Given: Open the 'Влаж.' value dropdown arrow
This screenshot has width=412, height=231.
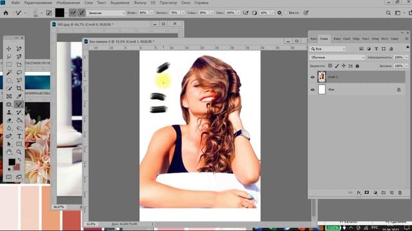Looking at the screenshot, I should (x=152, y=13).
